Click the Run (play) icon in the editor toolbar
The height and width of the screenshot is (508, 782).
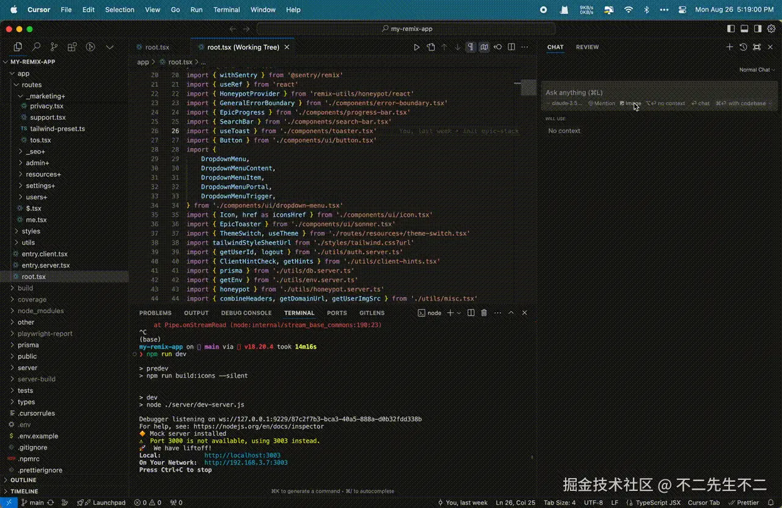[417, 47]
